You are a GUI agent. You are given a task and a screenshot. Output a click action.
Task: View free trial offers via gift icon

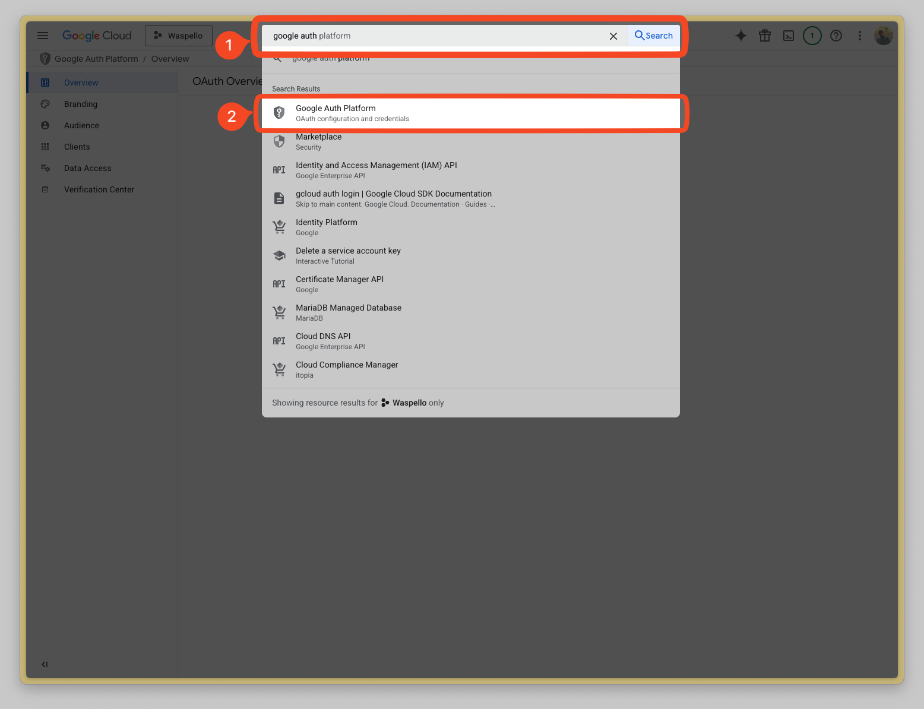pyautogui.click(x=765, y=36)
